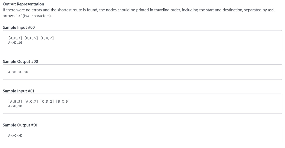Click the edge text [B,C,5] in Sample Input #00
The width and height of the screenshot is (285, 148).
(31, 38)
